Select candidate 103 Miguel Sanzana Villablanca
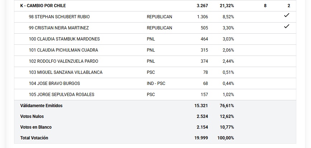 (66, 72)
